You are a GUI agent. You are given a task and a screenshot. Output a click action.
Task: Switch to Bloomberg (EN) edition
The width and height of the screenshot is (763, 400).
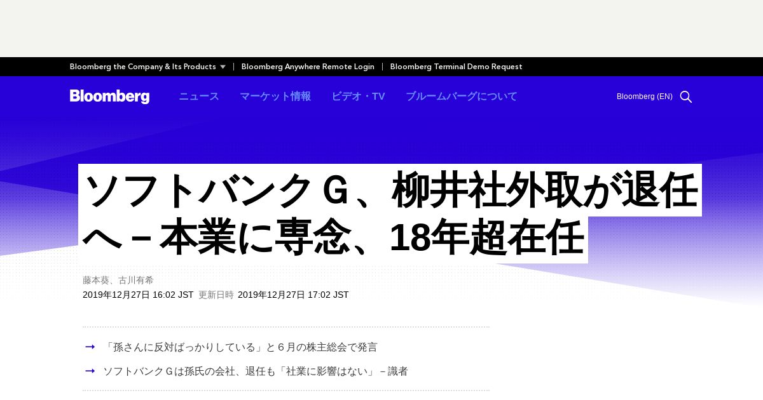pyautogui.click(x=644, y=97)
